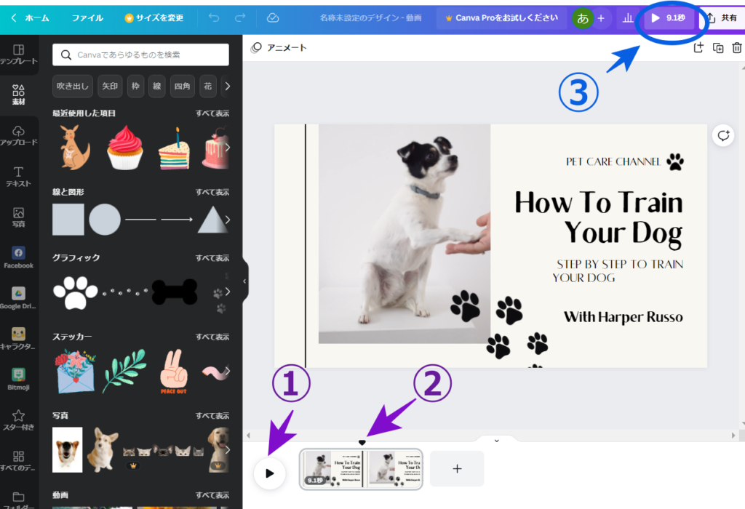Insert the black bone graphic
The width and height of the screenshot is (745, 509).
click(x=175, y=292)
